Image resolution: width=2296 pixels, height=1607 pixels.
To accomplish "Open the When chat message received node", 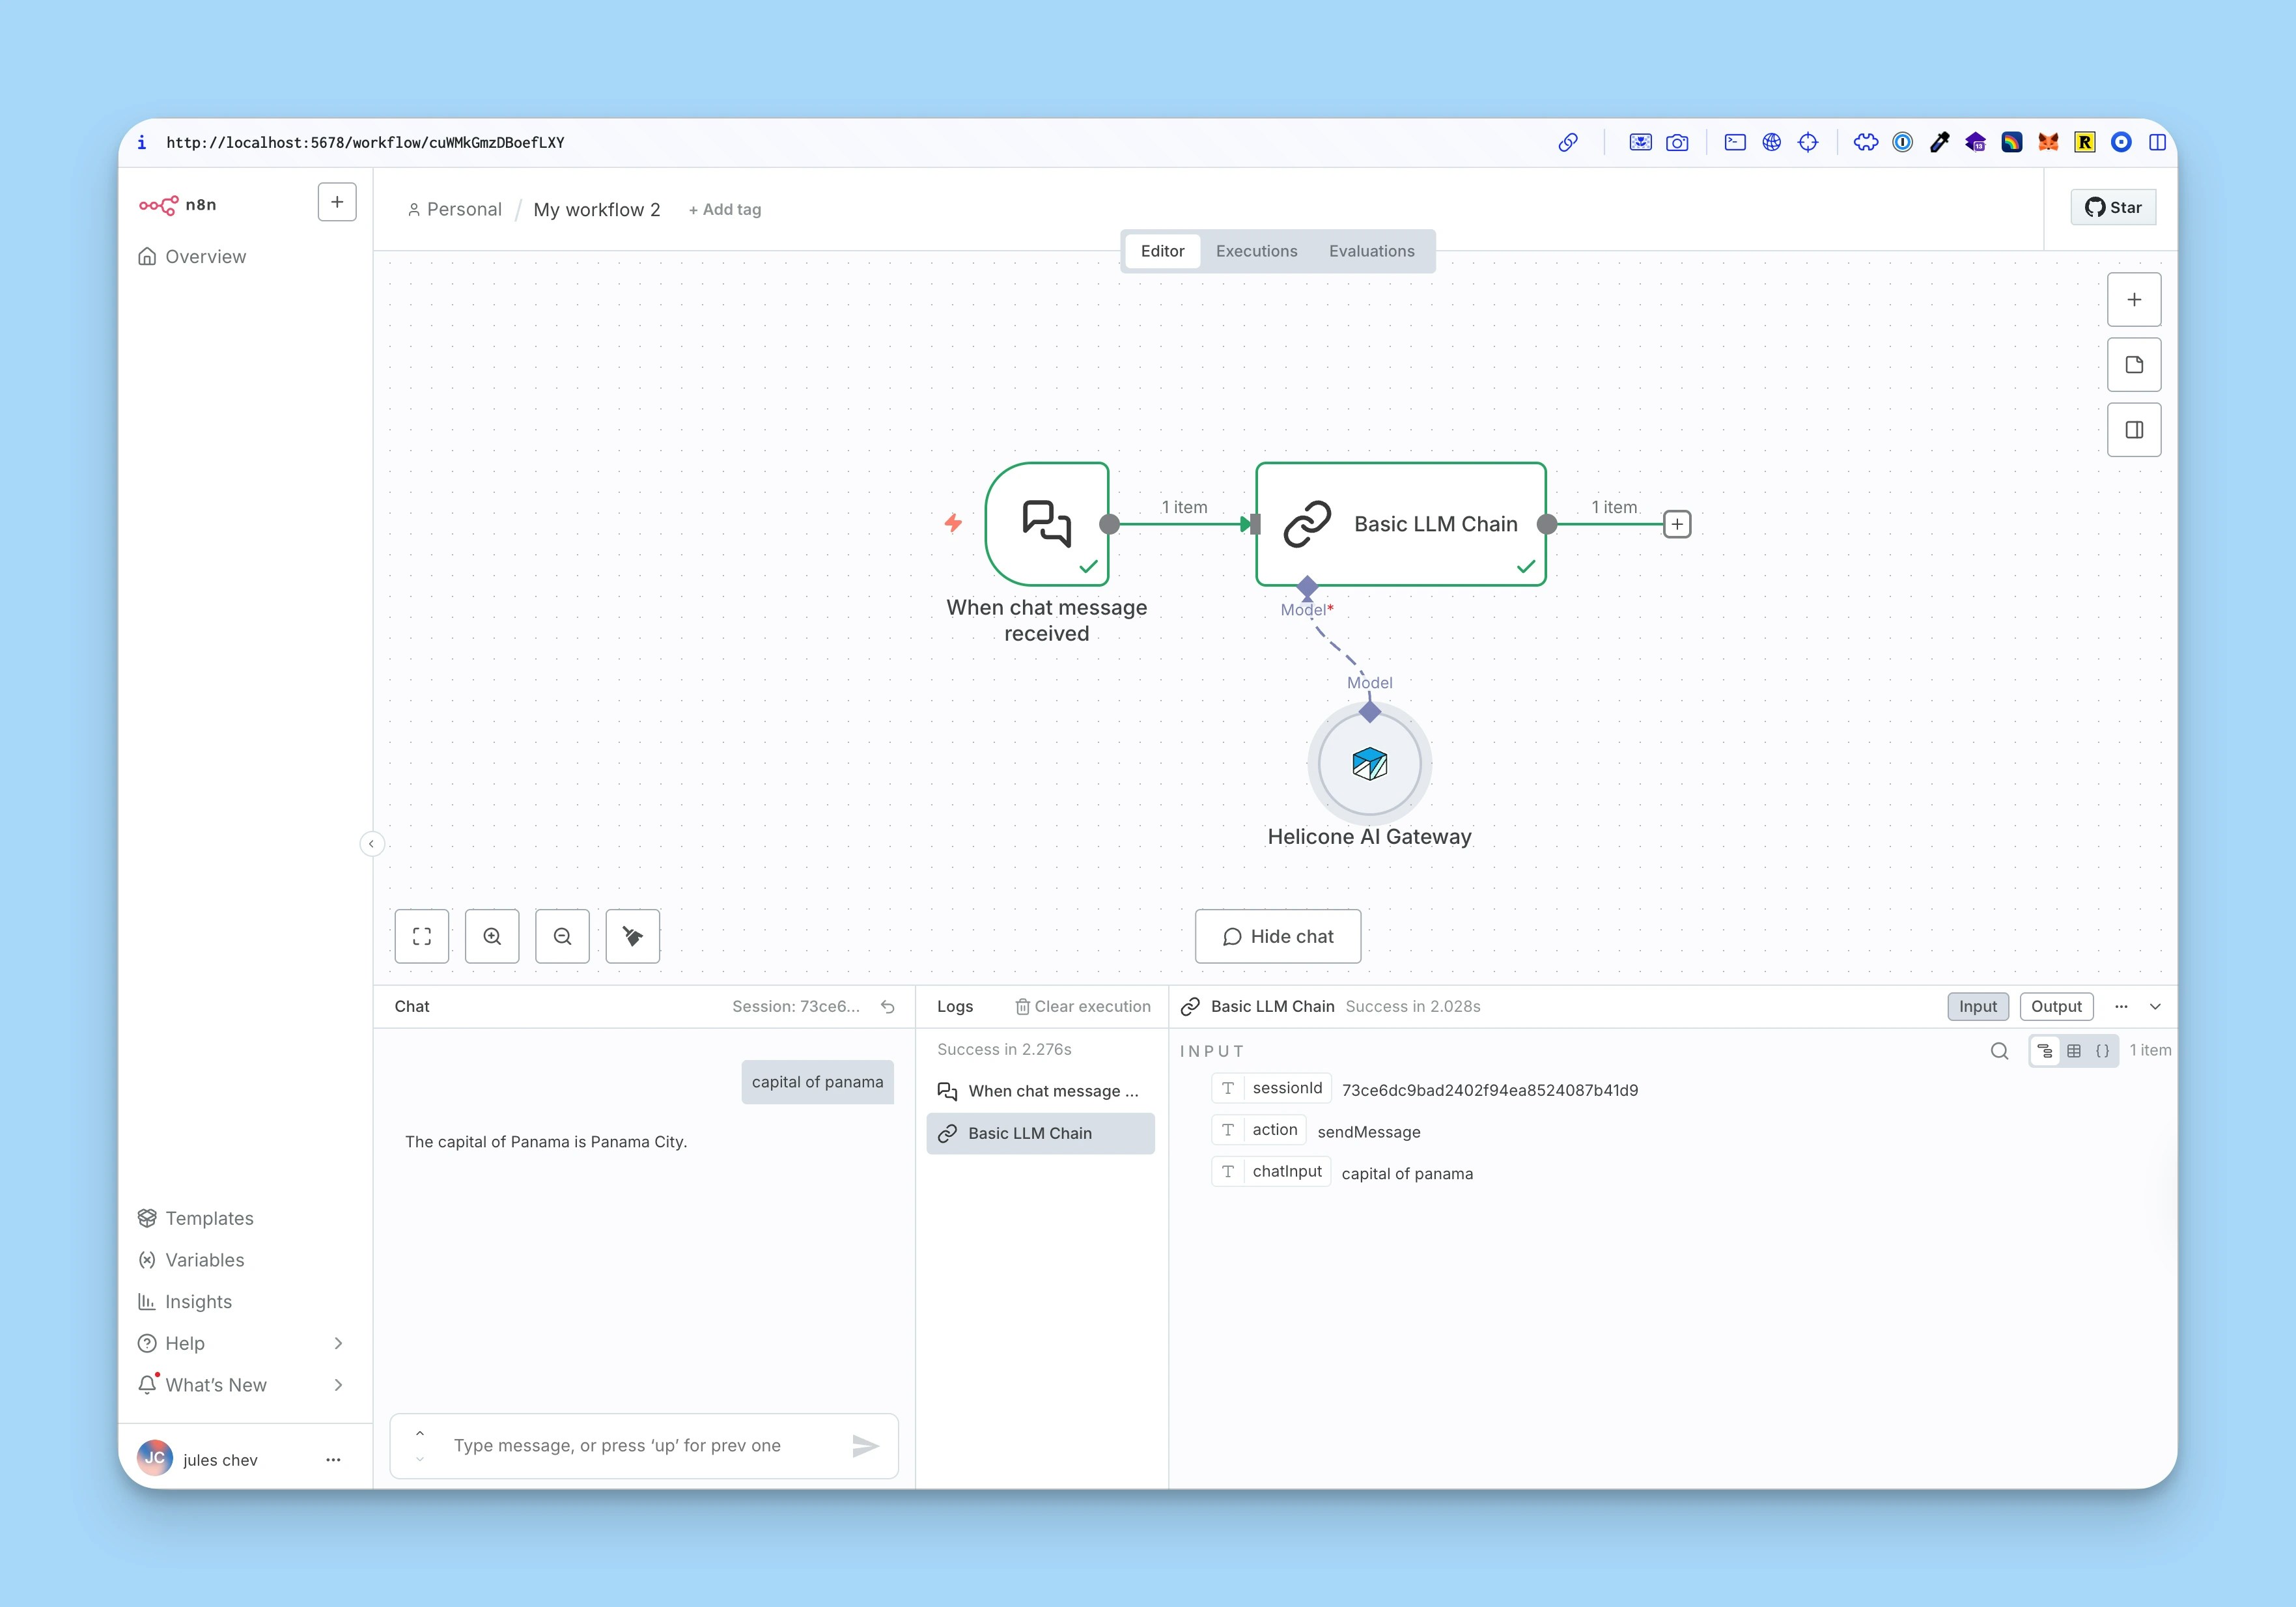I will tap(1046, 523).
